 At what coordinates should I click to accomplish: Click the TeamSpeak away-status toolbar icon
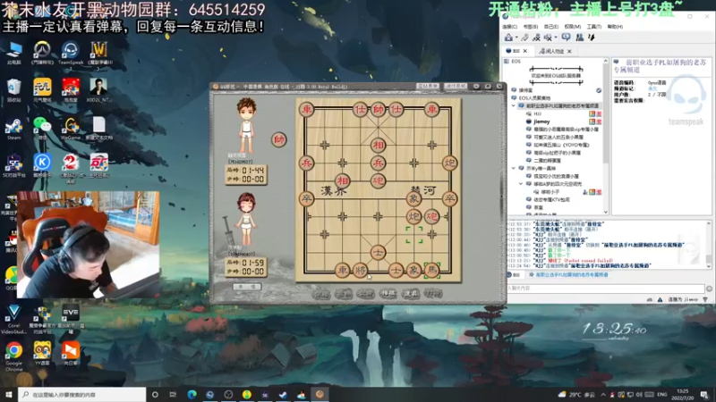tap(548, 38)
